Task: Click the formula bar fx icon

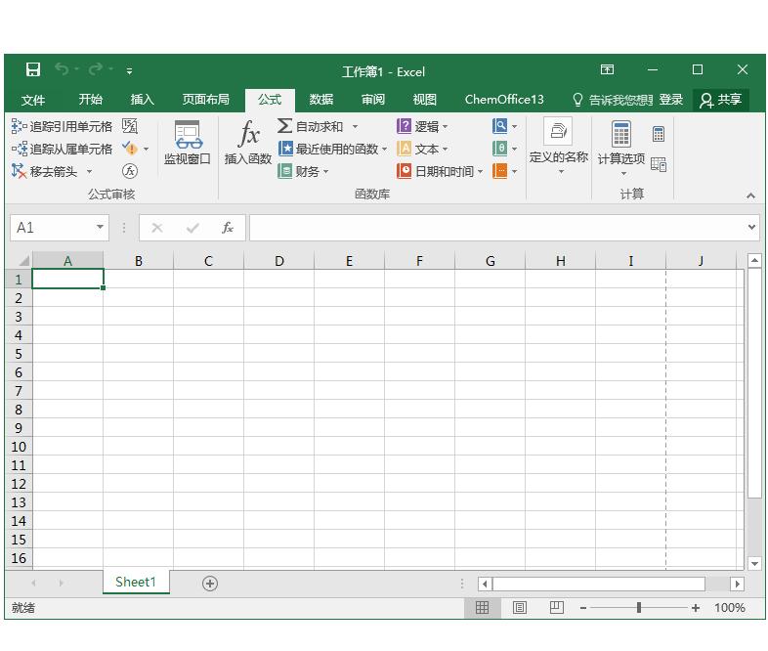Action: tap(228, 228)
